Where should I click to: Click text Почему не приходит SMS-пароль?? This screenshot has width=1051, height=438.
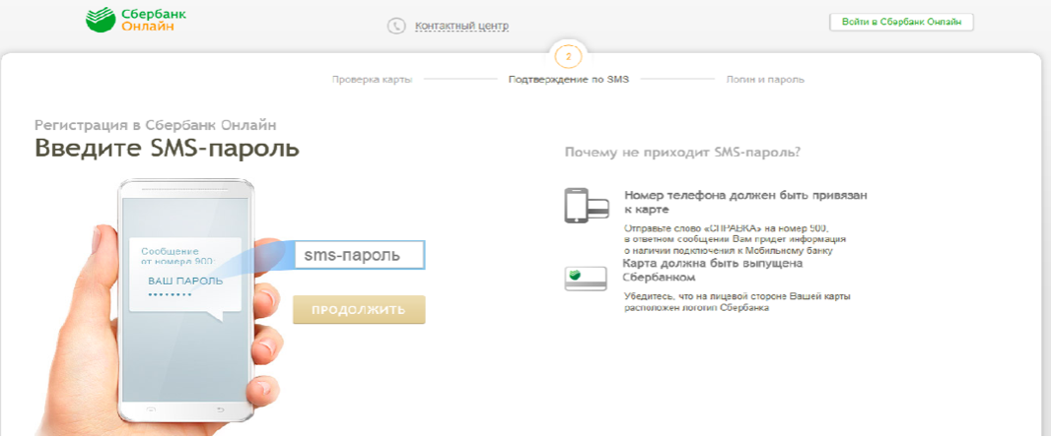(682, 152)
